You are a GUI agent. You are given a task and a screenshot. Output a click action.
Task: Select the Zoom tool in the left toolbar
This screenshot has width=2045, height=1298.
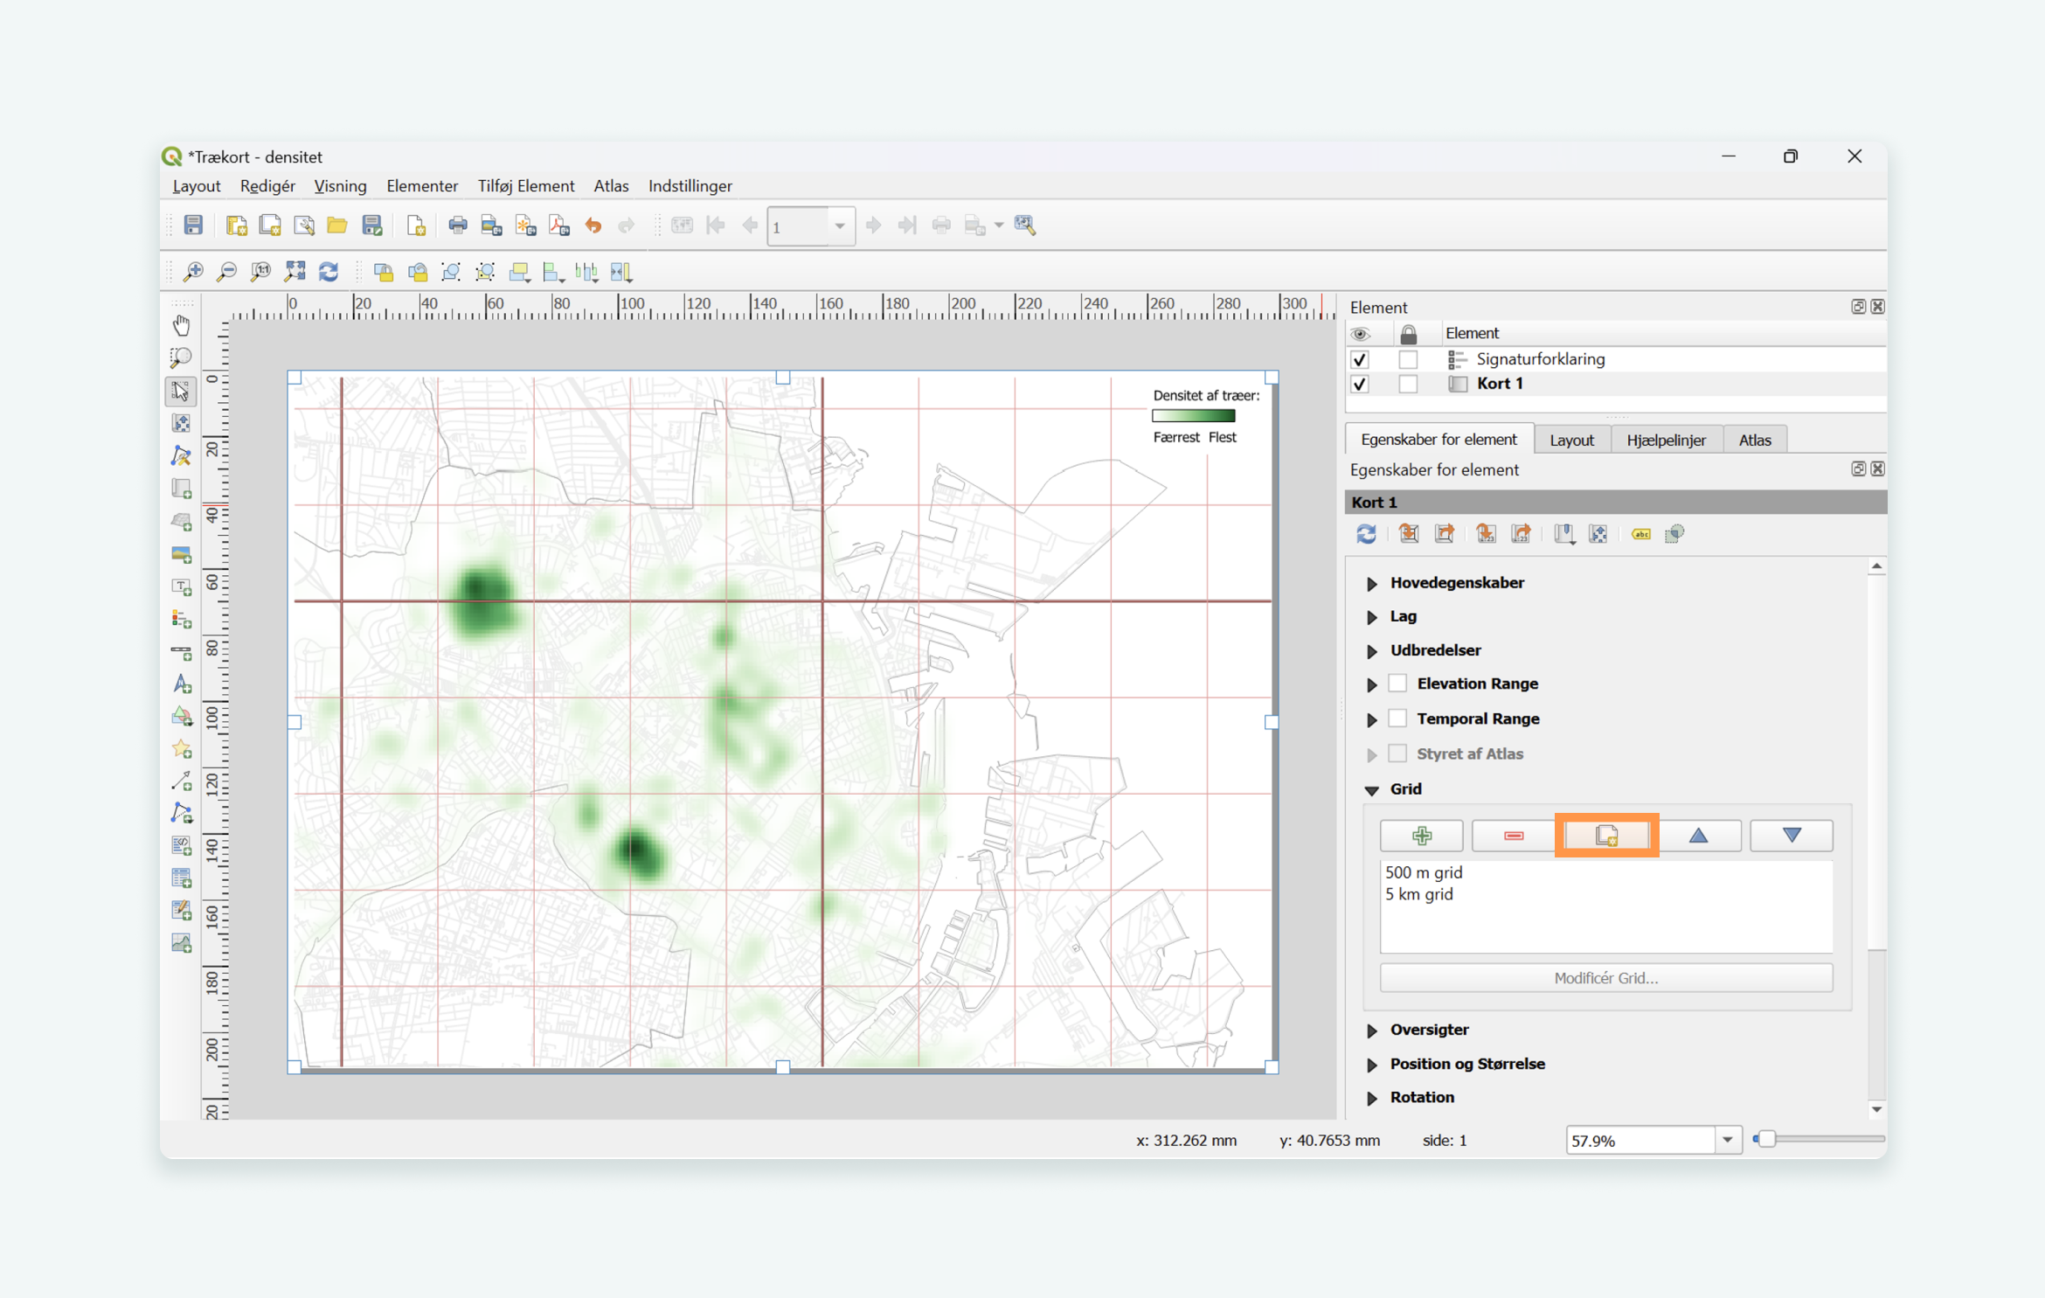point(181,357)
